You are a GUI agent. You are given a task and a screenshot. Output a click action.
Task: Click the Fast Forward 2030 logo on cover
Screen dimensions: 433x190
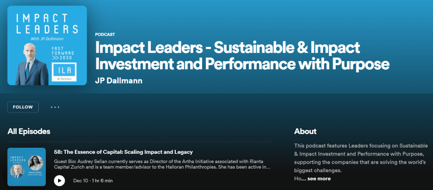[63, 53]
